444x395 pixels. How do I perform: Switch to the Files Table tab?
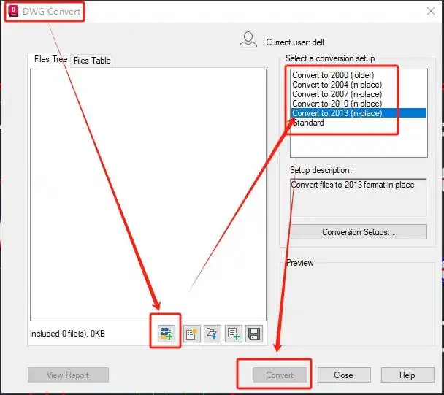click(92, 61)
